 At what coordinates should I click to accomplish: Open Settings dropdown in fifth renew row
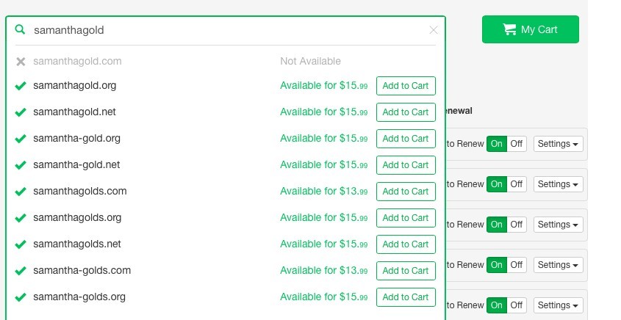pos(558,305)
